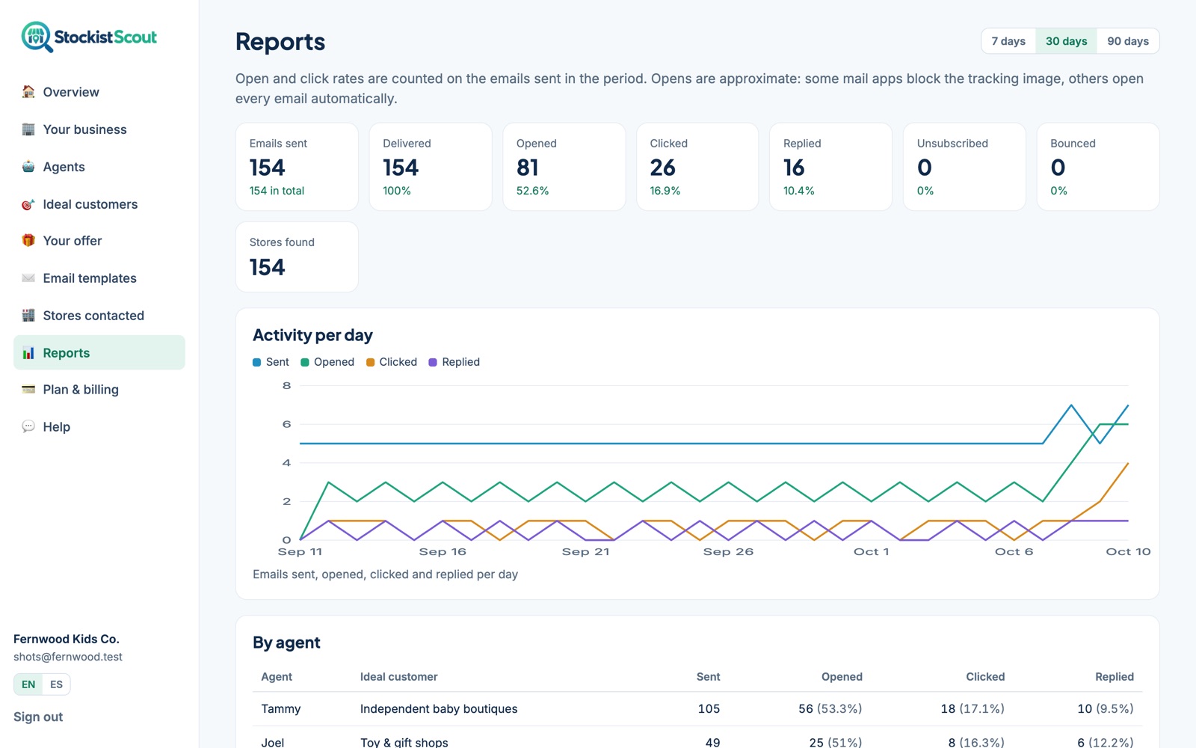Click the Plan & billing card icon

click(28, 390)
